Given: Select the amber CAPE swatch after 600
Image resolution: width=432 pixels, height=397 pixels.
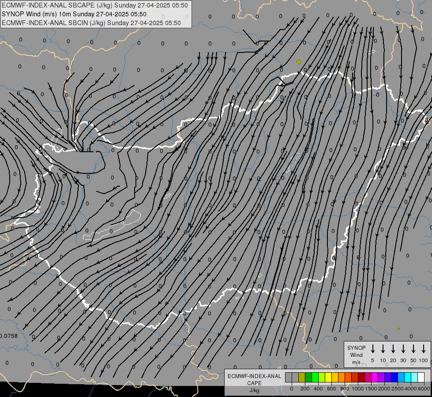Looking at the screenshot, I should click(x=335, y=377).
